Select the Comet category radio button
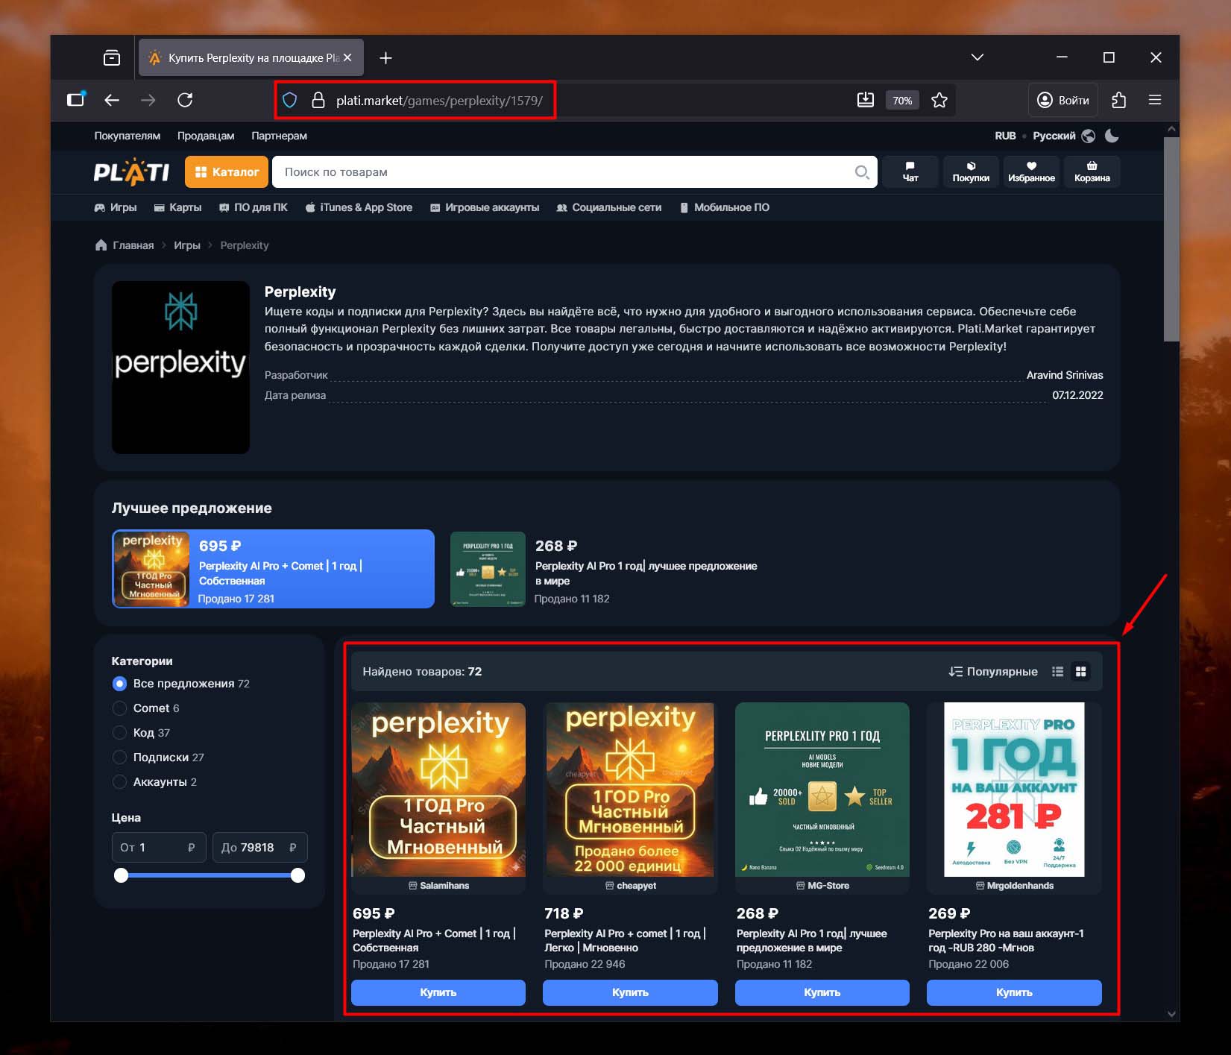The width and height of the screenshot is (1231, 1055). tap(119, 708)
